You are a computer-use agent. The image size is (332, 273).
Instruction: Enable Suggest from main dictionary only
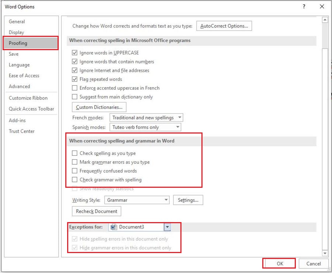(x=75, y=97)
